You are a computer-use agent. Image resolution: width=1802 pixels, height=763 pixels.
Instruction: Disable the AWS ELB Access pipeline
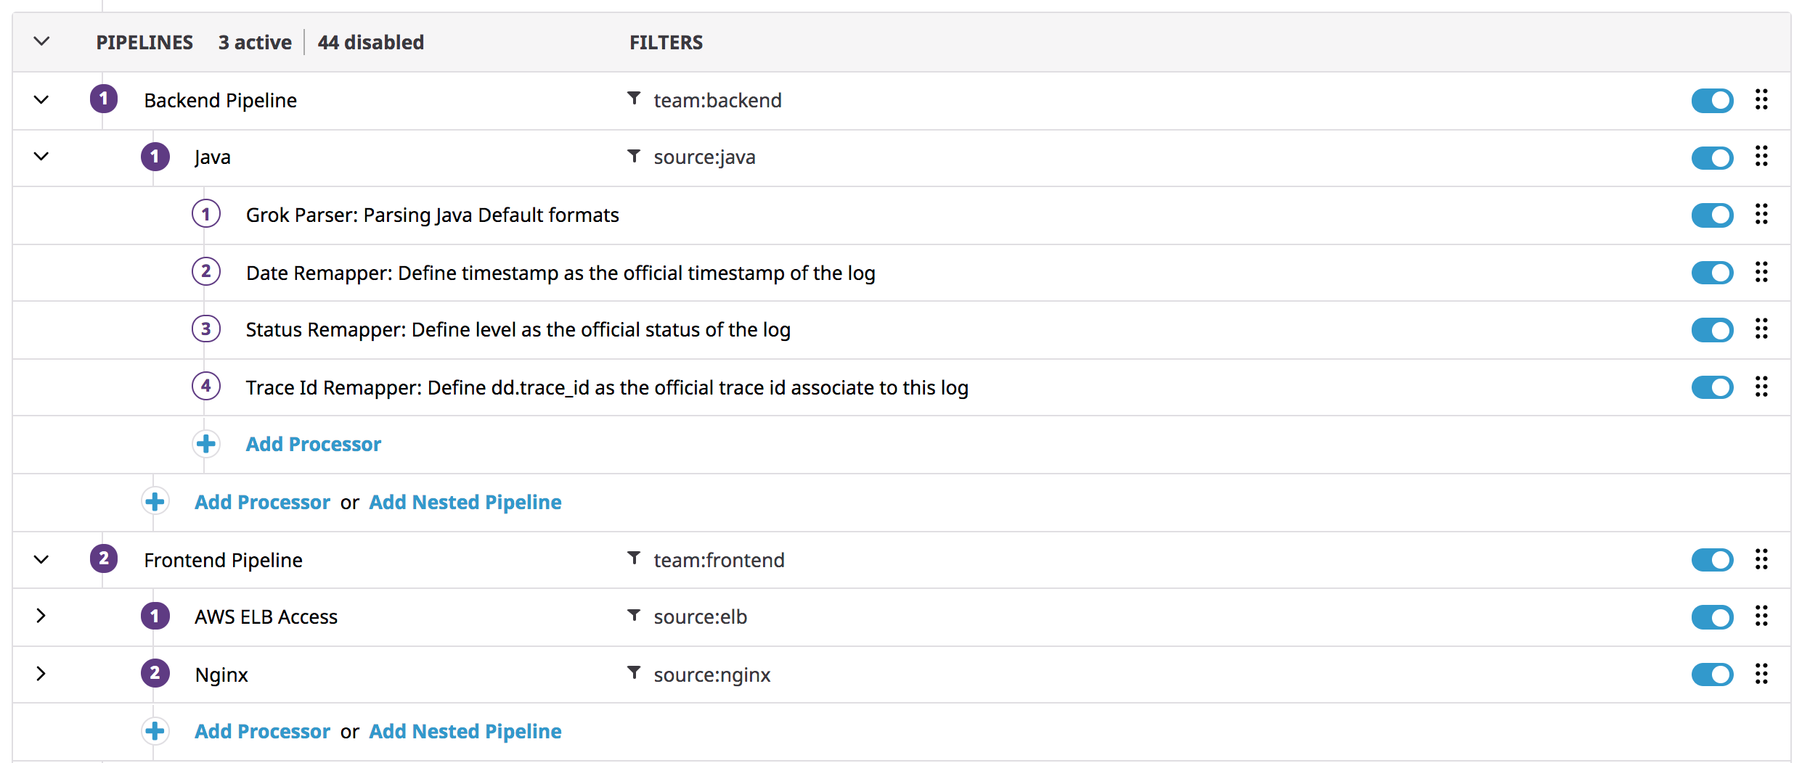pos(1712,617)
